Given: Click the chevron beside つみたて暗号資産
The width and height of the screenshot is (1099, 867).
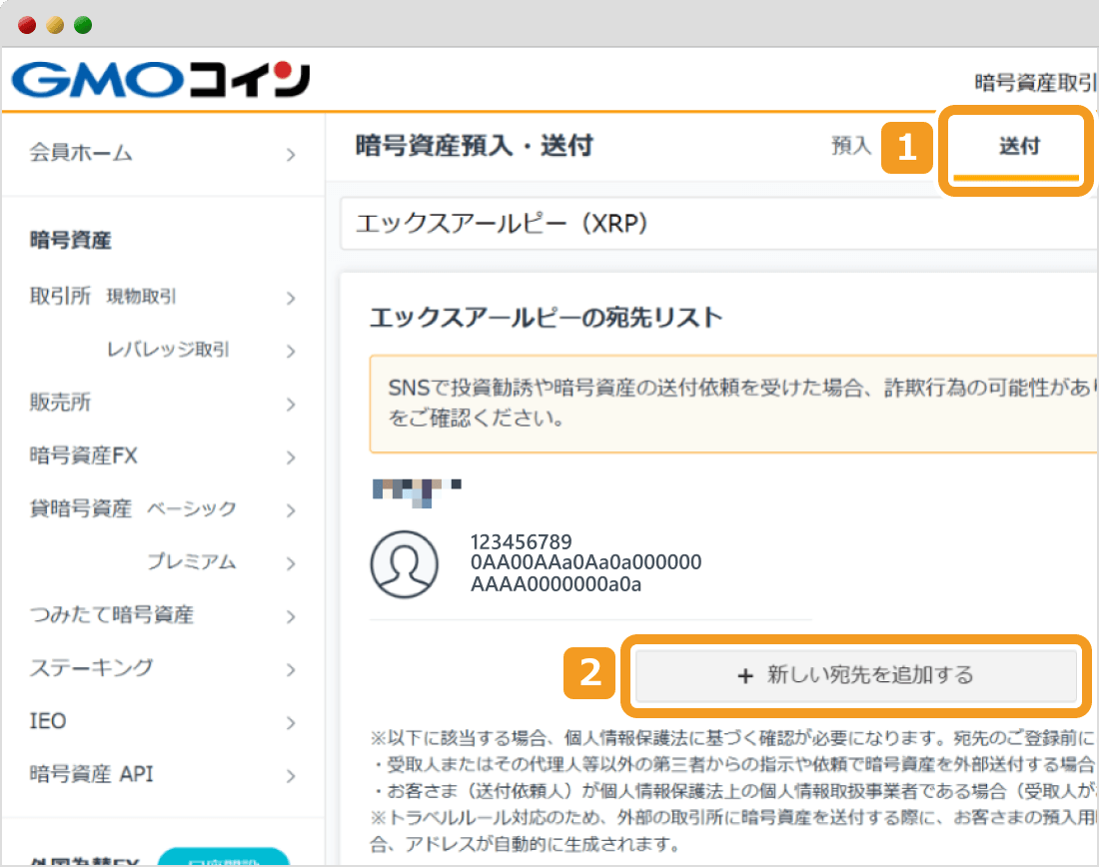Looking at the screenshot, I should click(291, 614).
